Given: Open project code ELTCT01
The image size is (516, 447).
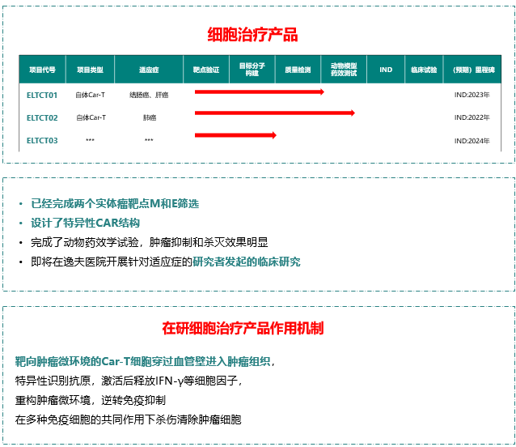Looking at the screenshot, I should (x=42, y=95).
